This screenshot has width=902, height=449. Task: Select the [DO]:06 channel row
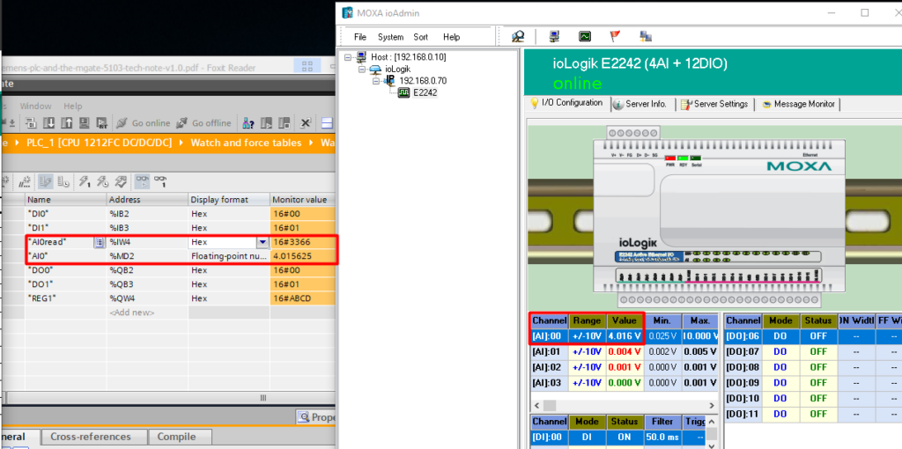pyautogui.click(x=743, y=336)
